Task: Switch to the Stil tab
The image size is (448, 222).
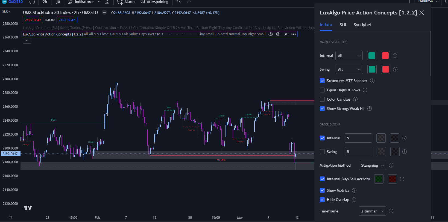Action: (x=343, y=25)
